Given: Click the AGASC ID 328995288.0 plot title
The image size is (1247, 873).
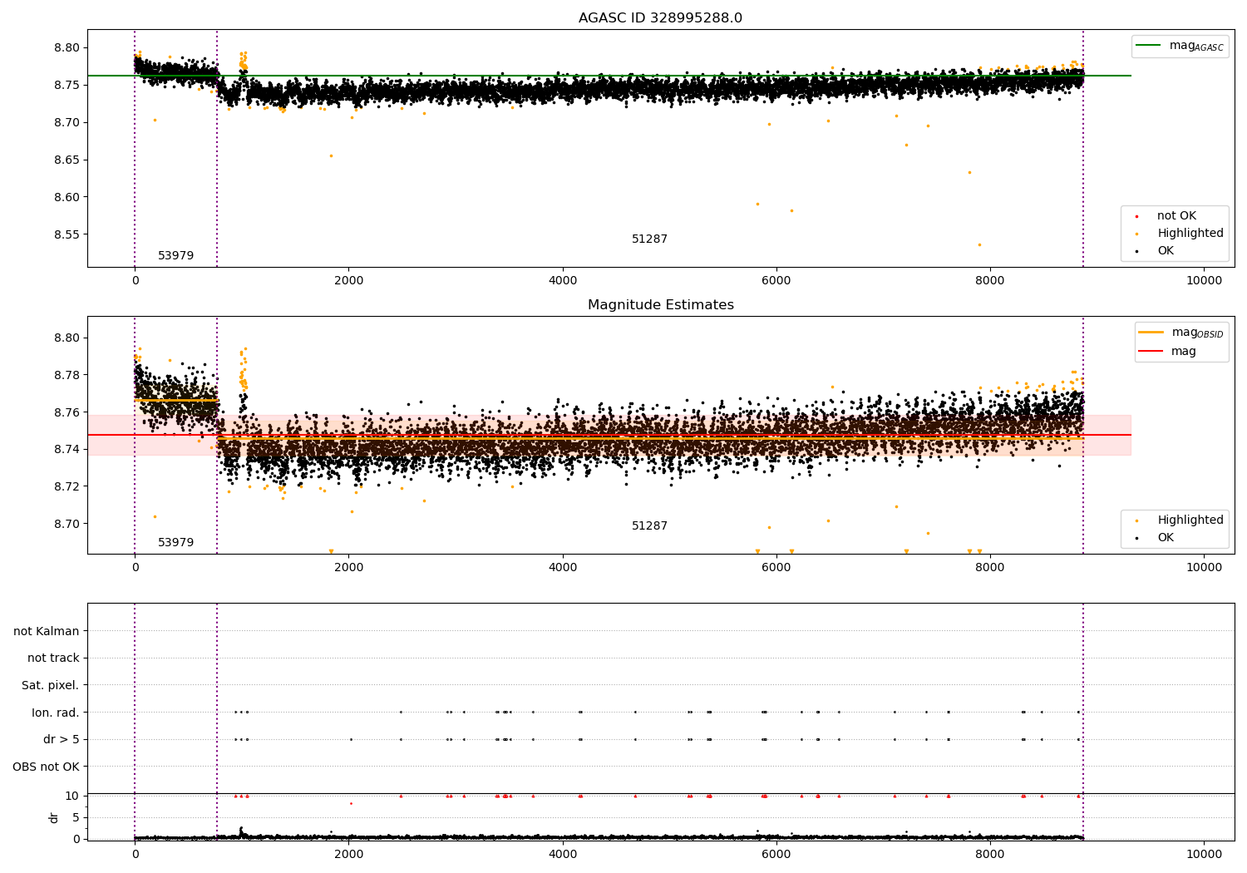Looking at the screenshot, I should click(660, 18).
